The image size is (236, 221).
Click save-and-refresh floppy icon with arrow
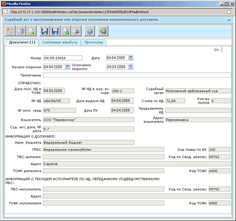[x=45, y=31]
